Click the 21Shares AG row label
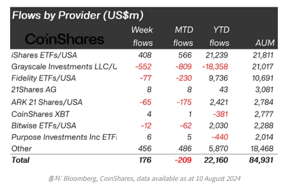Screen dimensions: 285x188 pyautogui.click(x=34, y=89)
